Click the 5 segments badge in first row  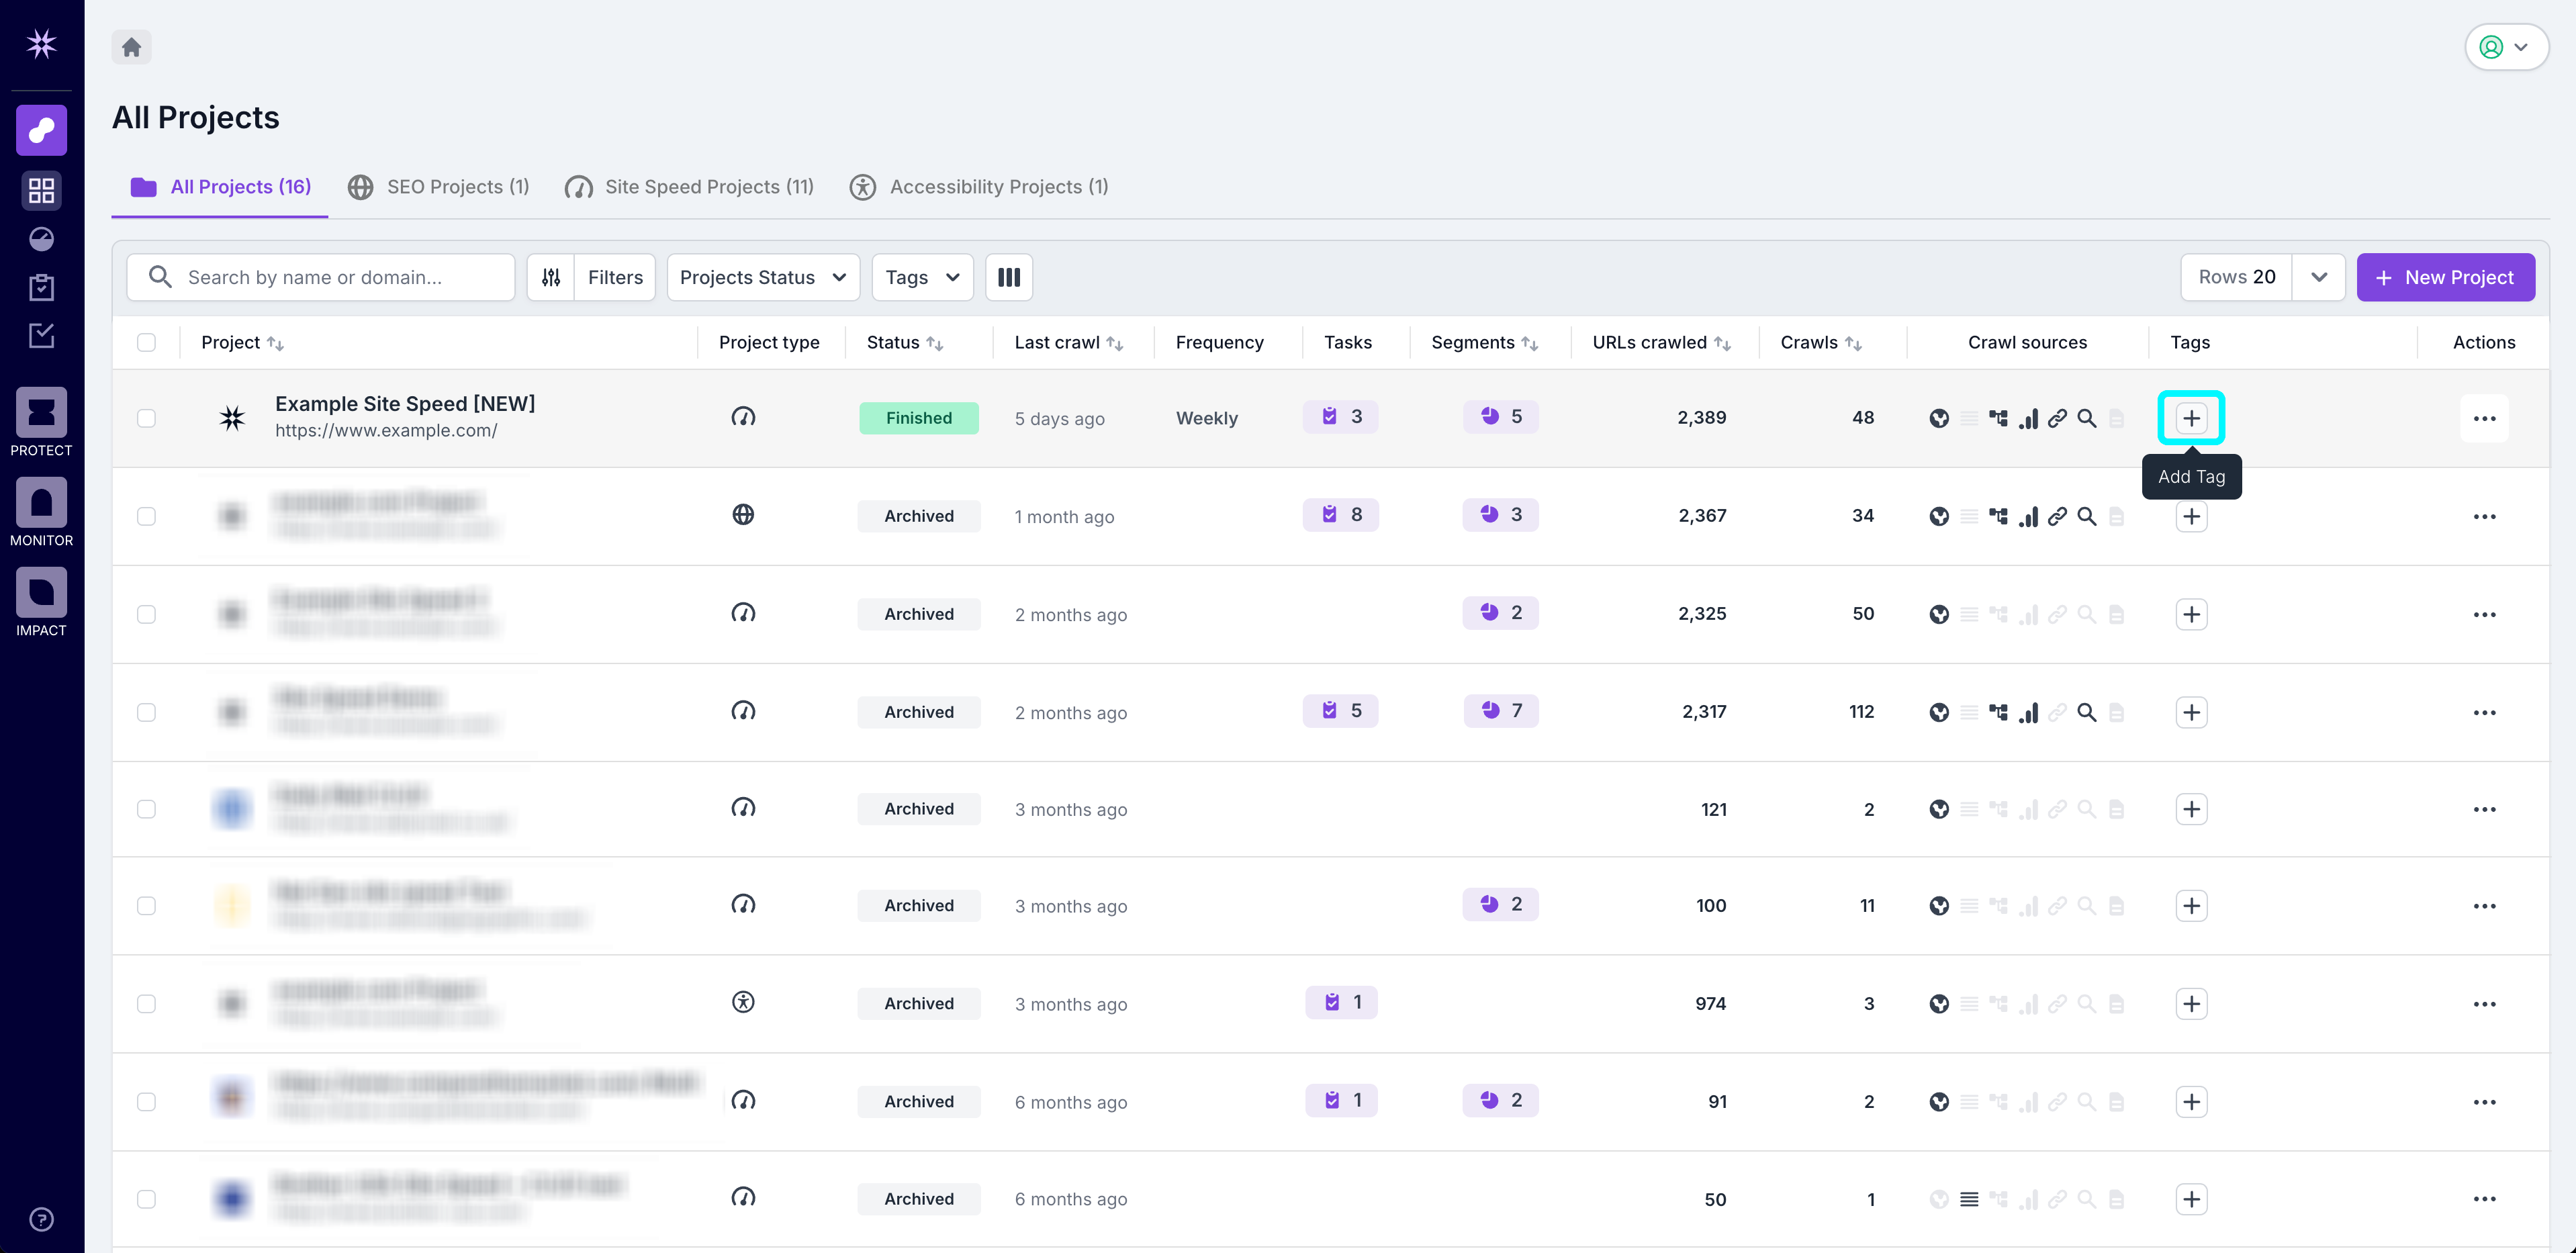click(1500, 417)
